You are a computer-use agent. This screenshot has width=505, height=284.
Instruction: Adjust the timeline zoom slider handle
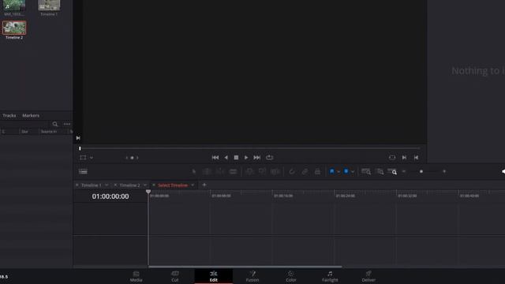[x=421, y=172]
